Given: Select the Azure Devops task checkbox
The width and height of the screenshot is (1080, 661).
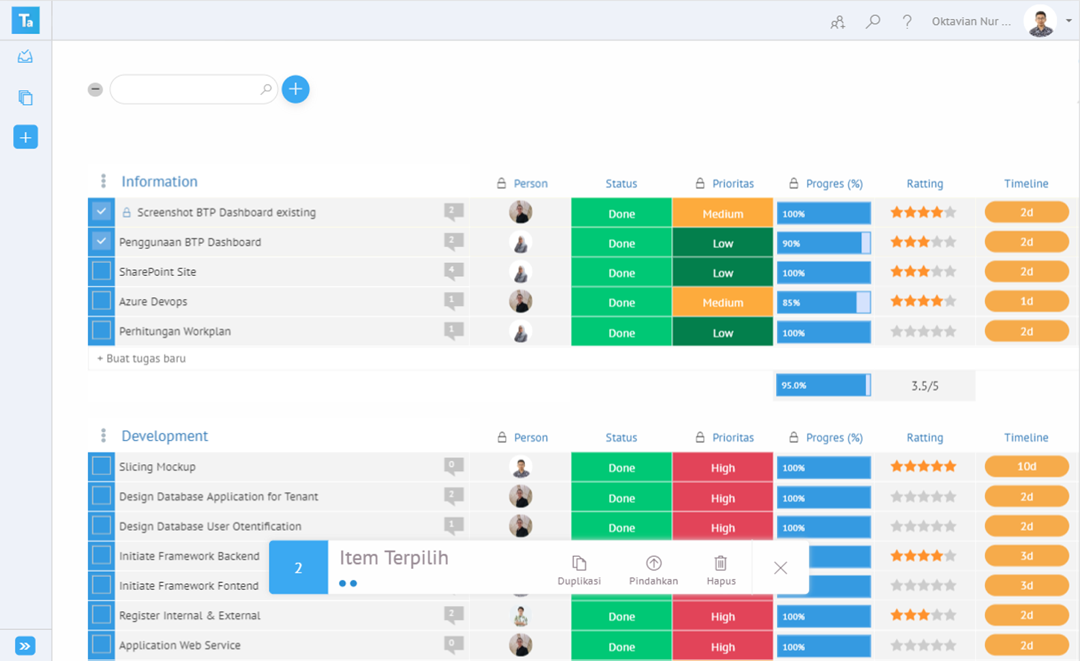Looking at the screenshot, I should (101, 301).
